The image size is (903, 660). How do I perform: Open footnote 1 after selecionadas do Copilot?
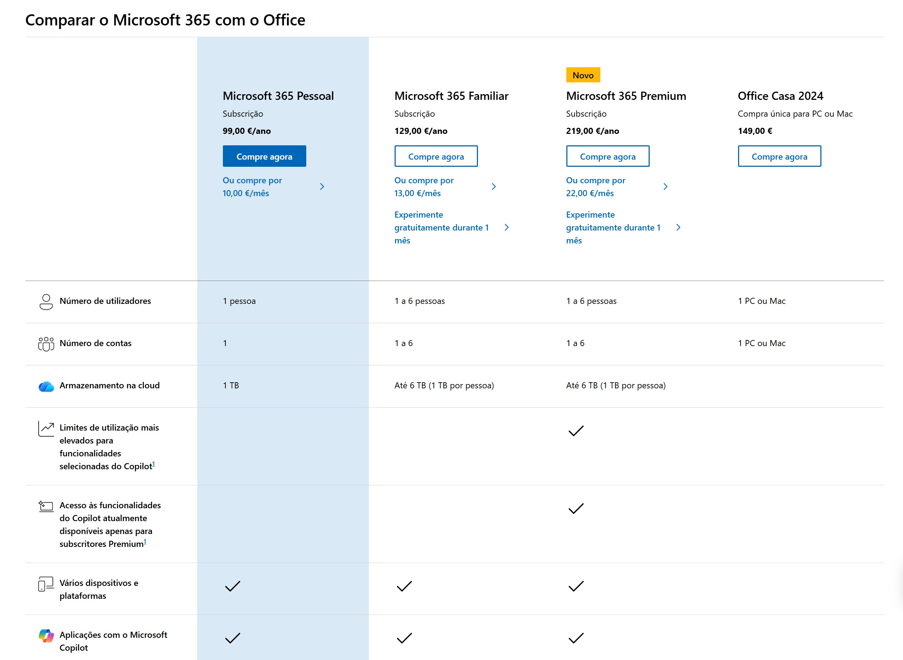click(x=154, y=464)
